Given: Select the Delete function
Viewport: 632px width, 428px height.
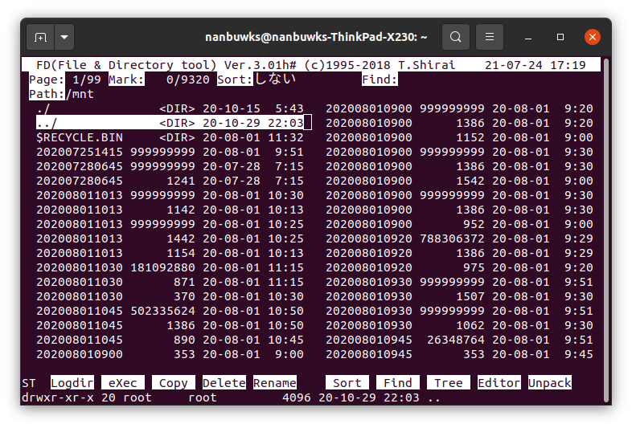Looking at the screenshot, I should [224, 382].
